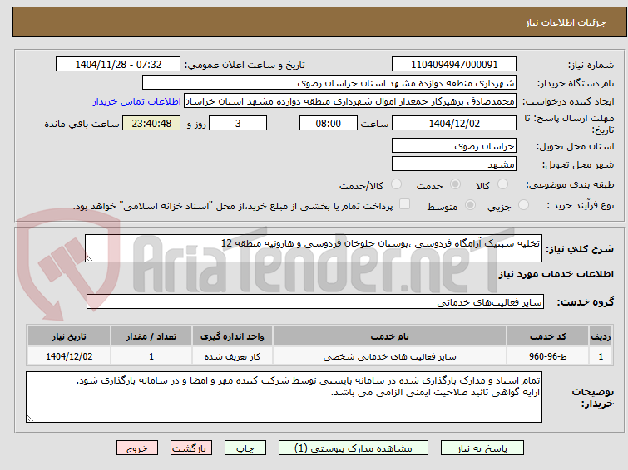
Task: Click the unit cell کار تعریف شده
Action: pos(232,356)
